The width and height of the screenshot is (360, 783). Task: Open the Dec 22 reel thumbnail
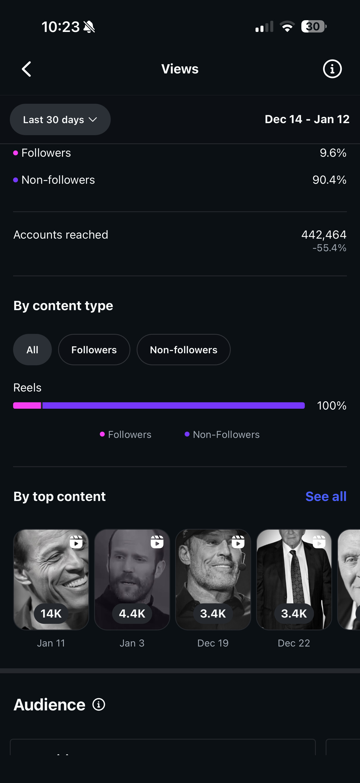(x=294, y=579)
